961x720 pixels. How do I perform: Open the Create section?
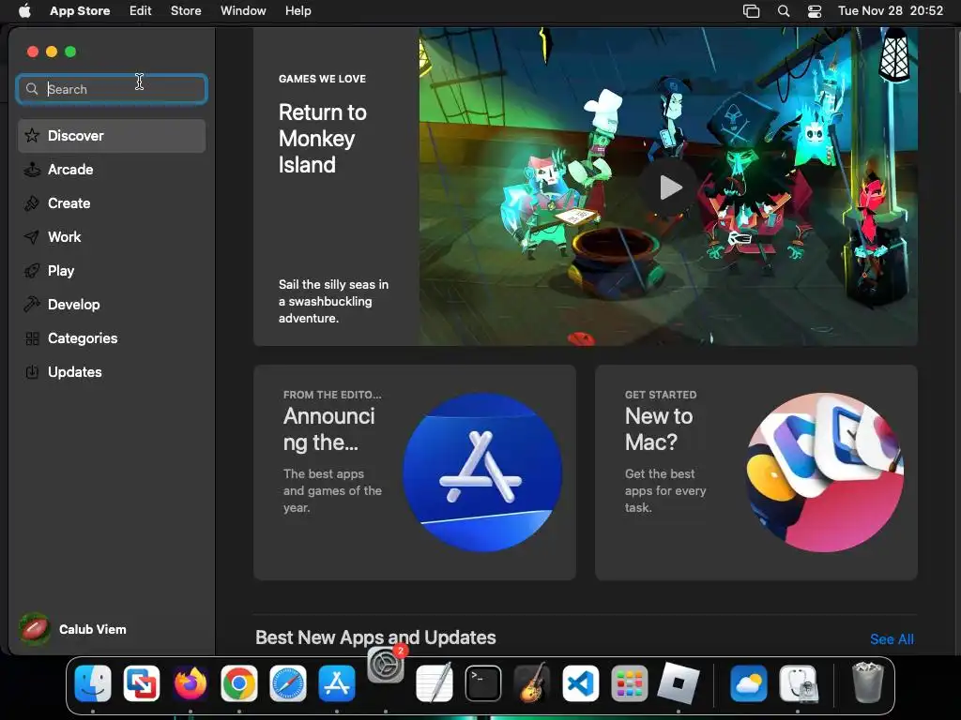[112, 203]
